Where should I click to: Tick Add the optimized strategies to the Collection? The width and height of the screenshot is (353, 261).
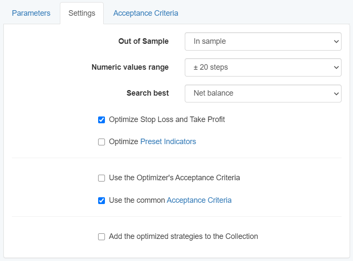tap(102, 237)
